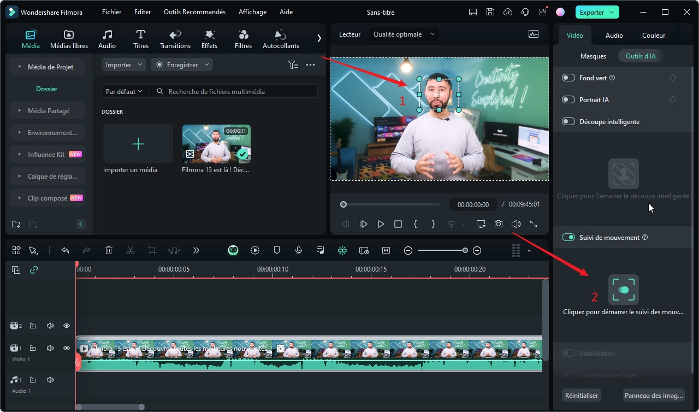Mute the Audio 1 track
699x412 pixels.
[50, 380]
